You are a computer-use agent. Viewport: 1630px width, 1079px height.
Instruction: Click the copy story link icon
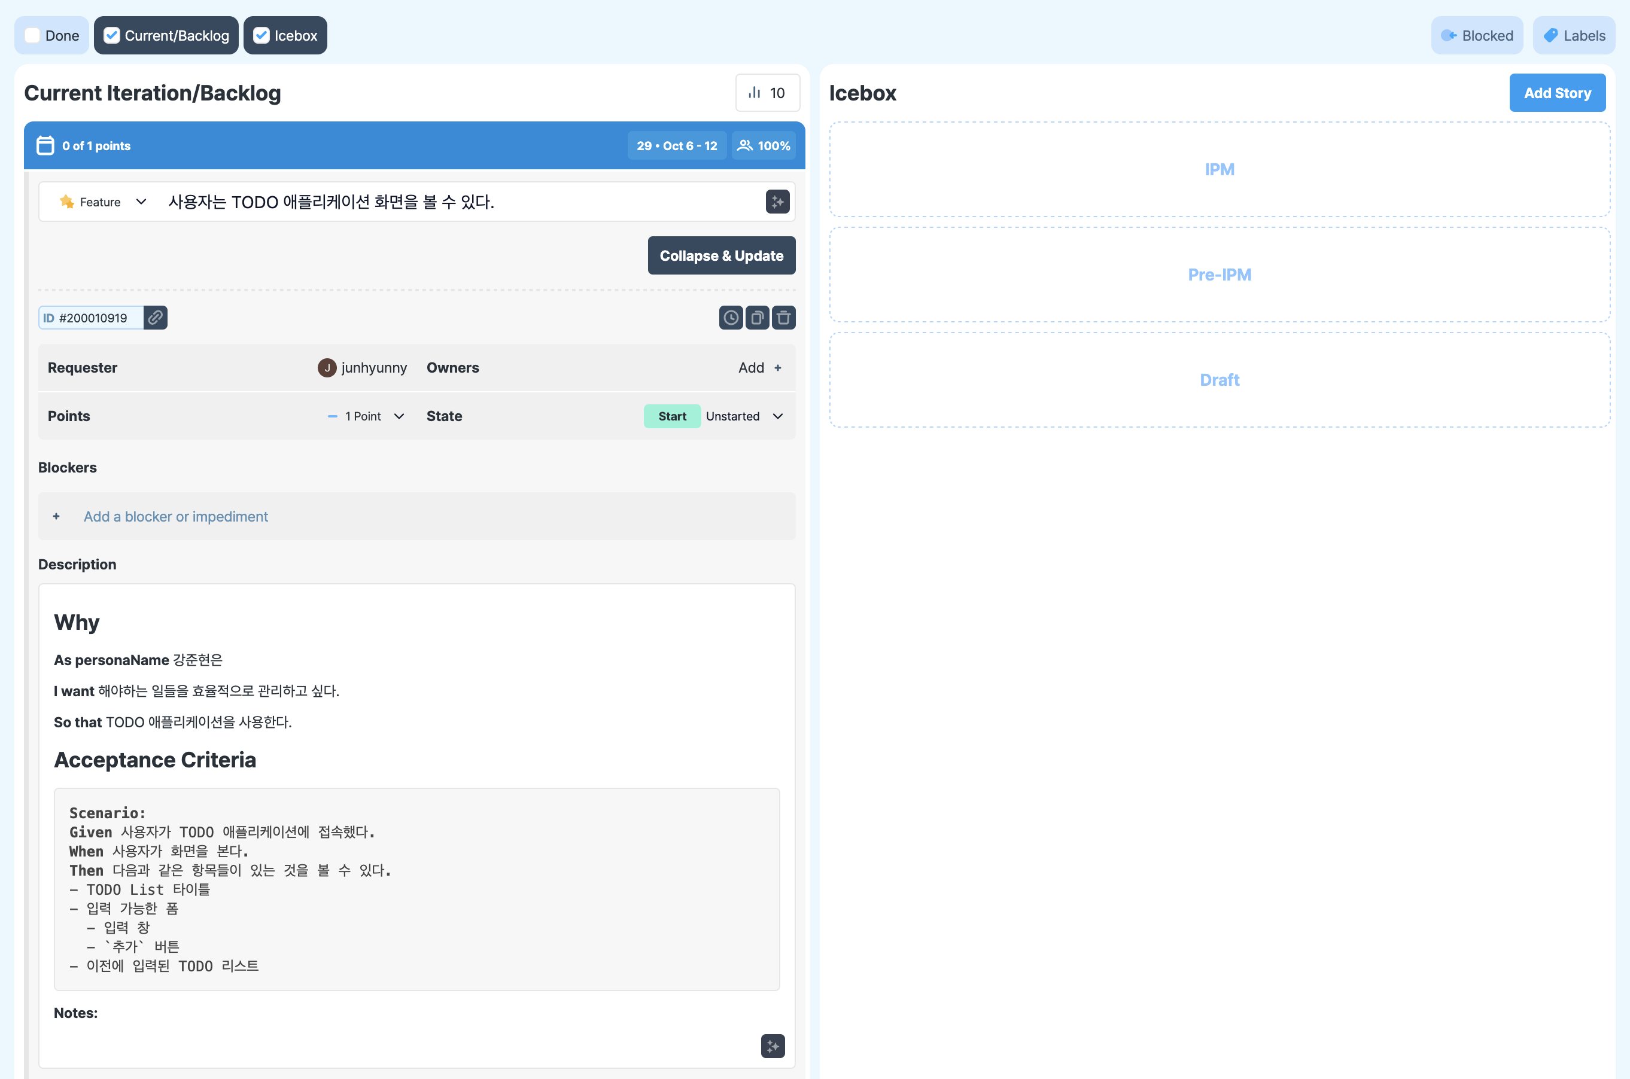[156, 317]
